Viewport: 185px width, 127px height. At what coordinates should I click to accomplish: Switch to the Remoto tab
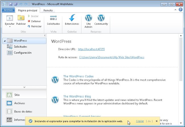[x=48, y=10]
